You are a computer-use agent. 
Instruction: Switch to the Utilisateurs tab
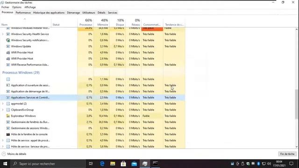[x=89, y=13]
